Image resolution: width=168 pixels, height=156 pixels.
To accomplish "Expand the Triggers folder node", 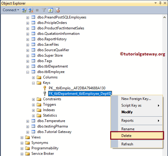I will [x=33, y=105].
